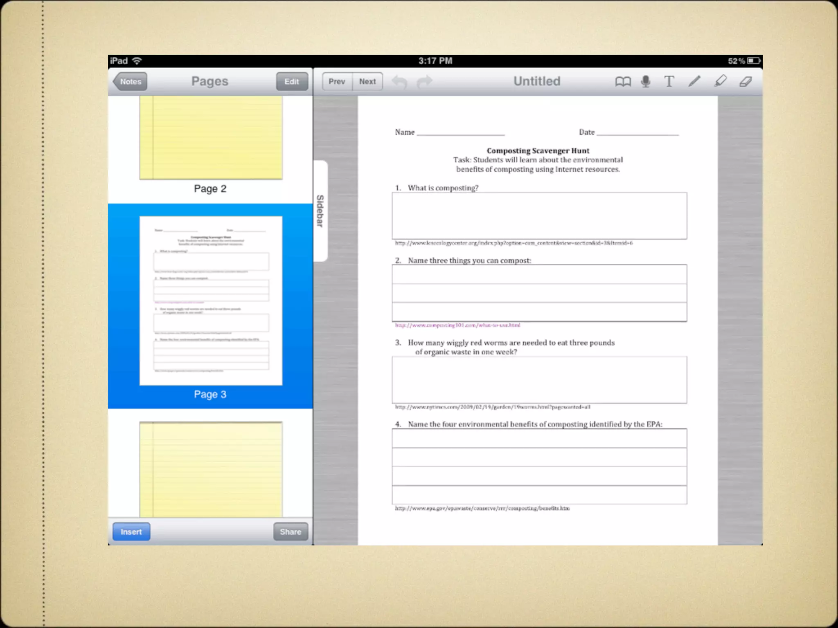Open the book library icon
838x628 pixels.
point(623,82)
